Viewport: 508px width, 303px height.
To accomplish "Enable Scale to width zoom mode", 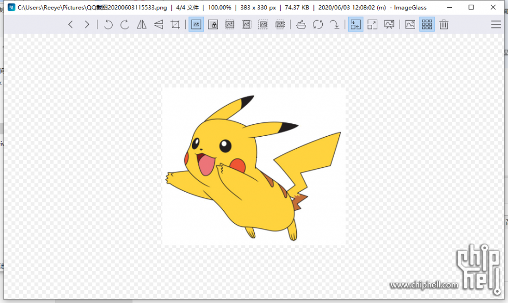I will click(230, 24).
